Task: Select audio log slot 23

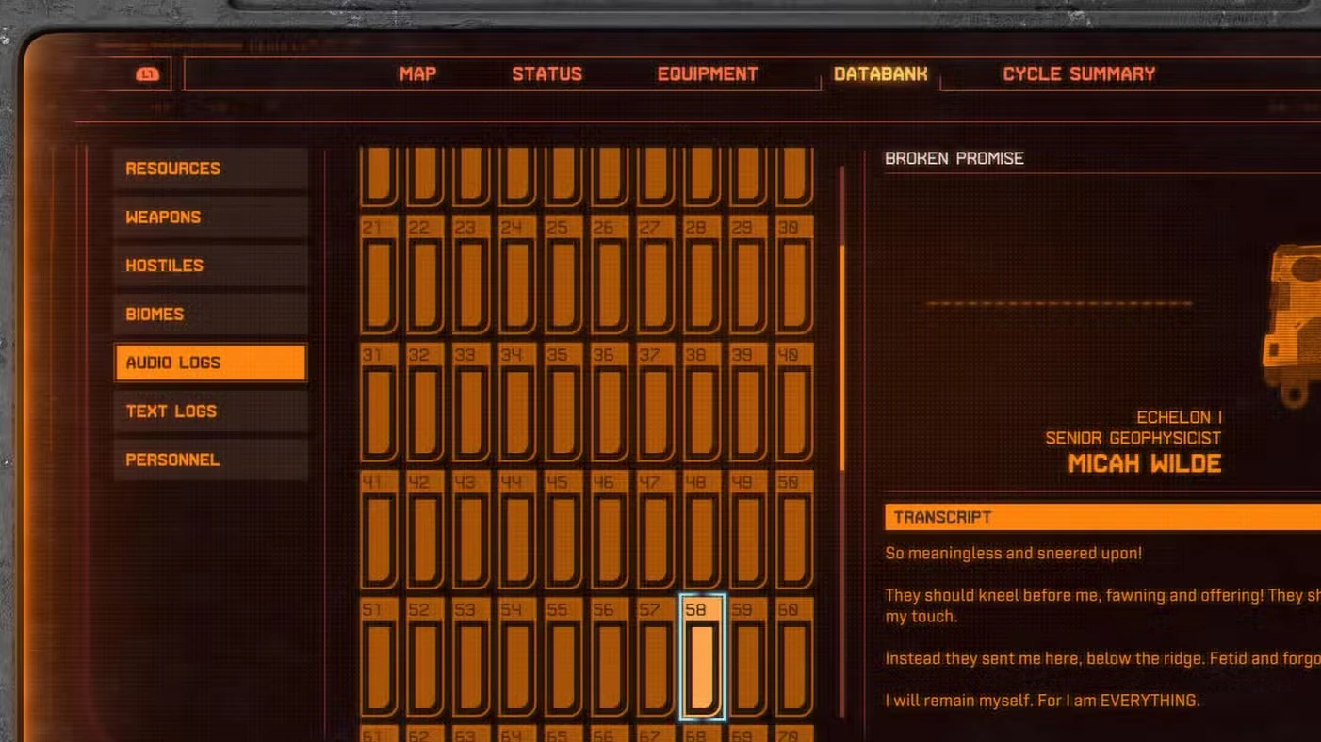Action: [x=471, y=275]
